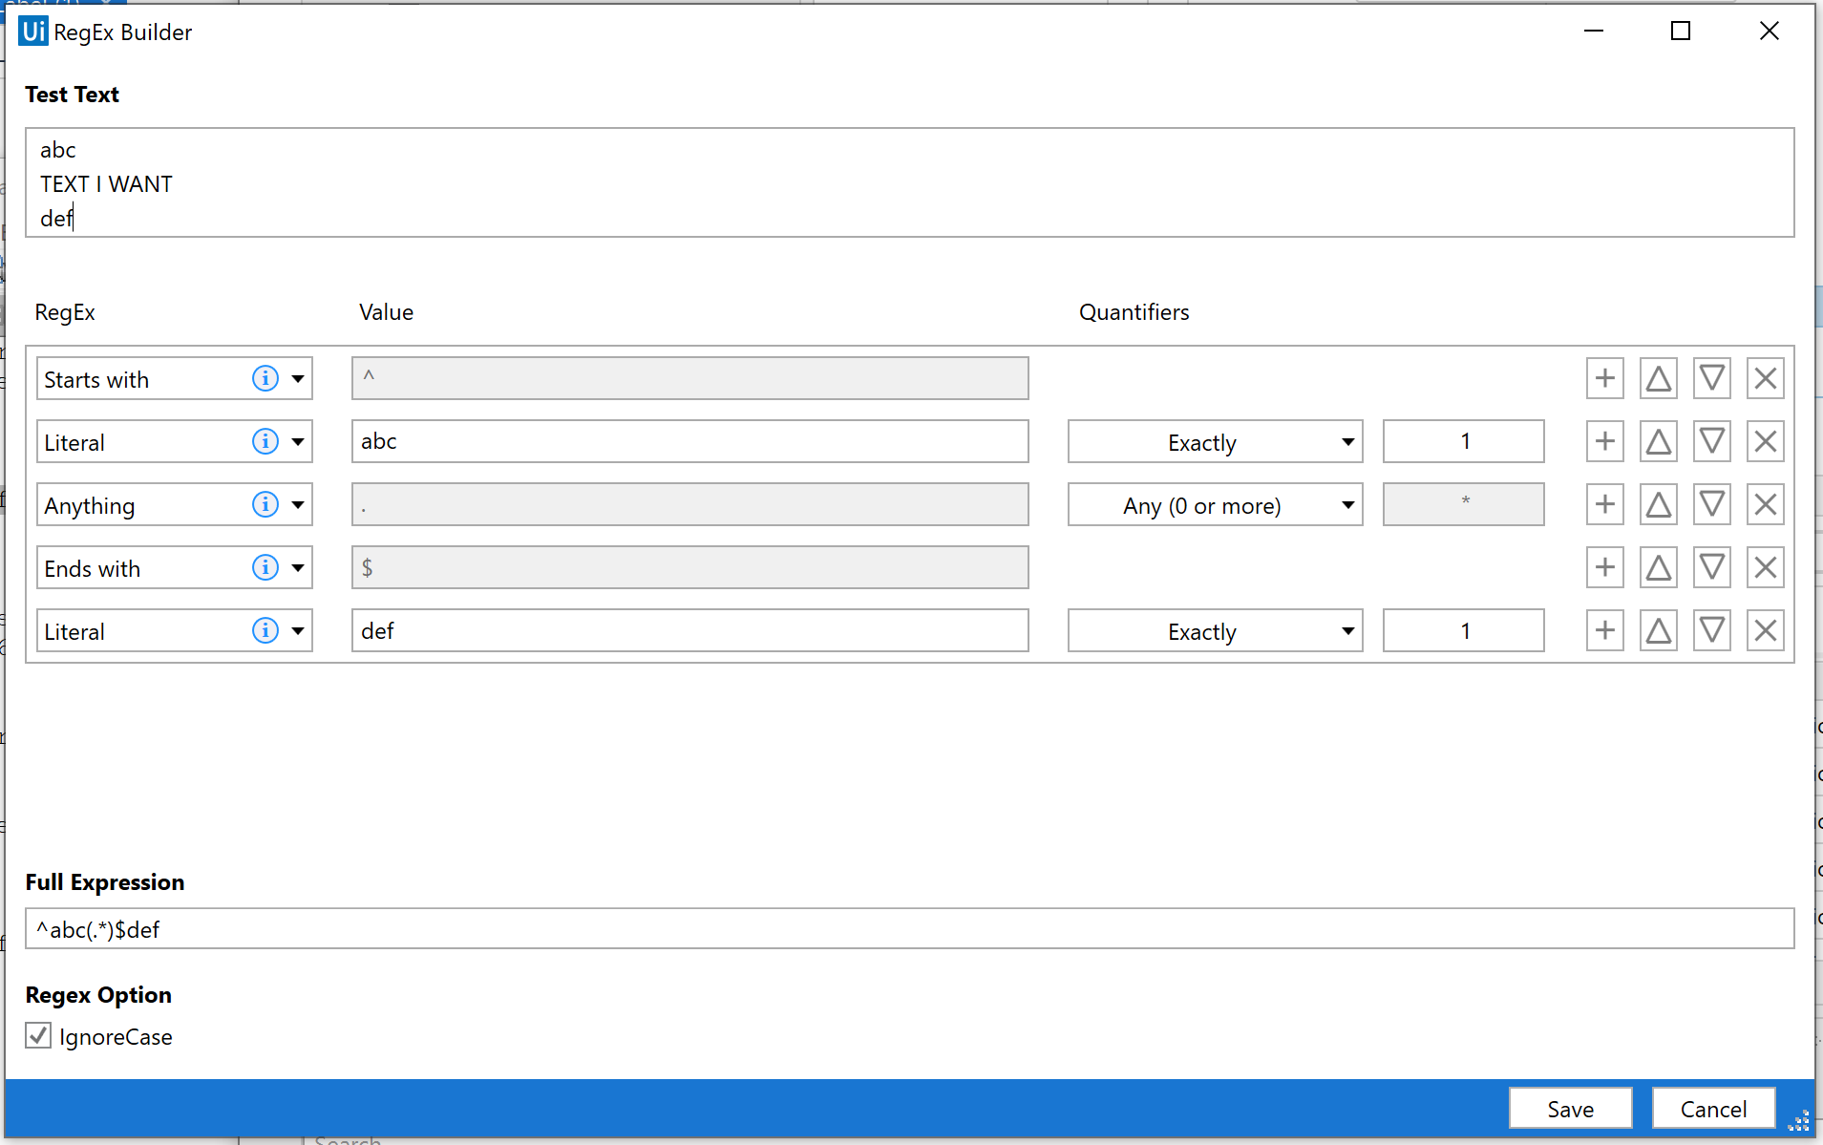
Task: Save the regular expression
Action: tap(1569, 1108)
